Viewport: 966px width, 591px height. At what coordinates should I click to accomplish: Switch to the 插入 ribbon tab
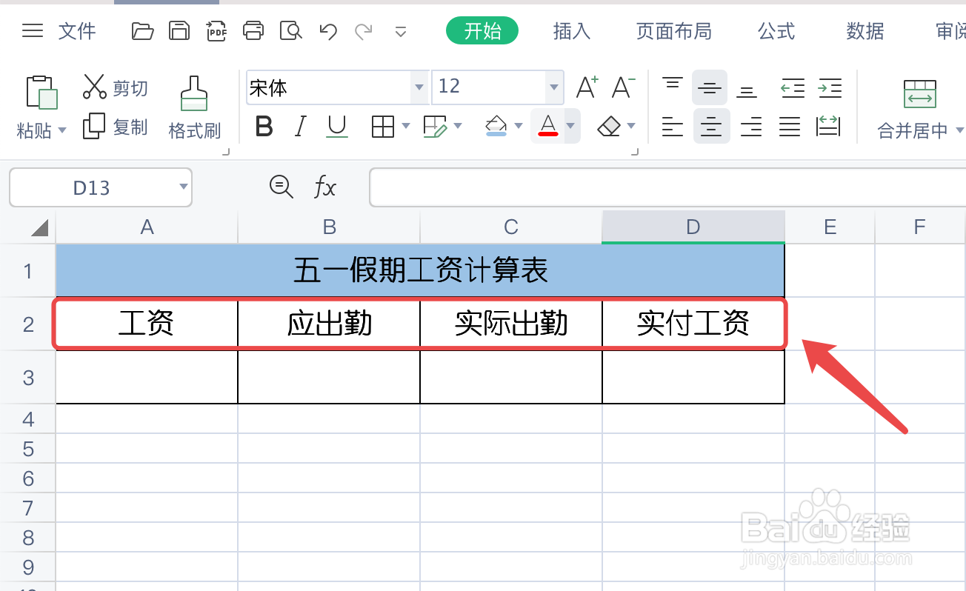tap(571, 31)
